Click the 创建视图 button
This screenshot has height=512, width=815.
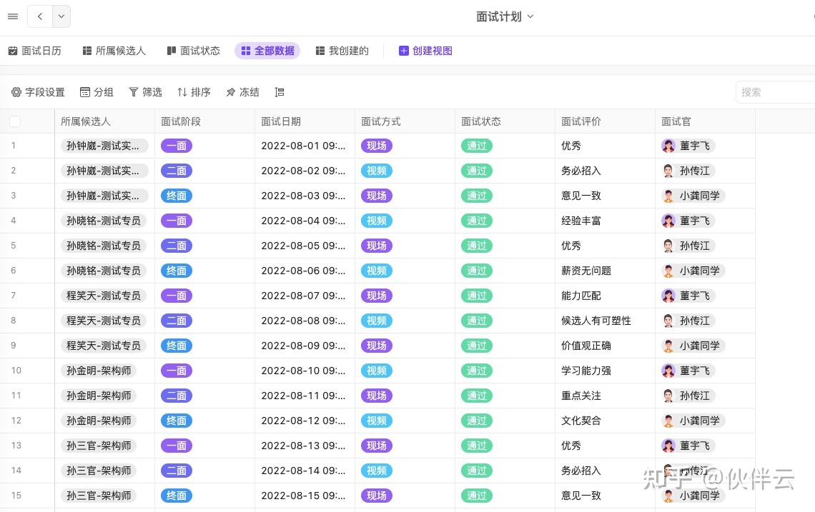tap(425, 51)
